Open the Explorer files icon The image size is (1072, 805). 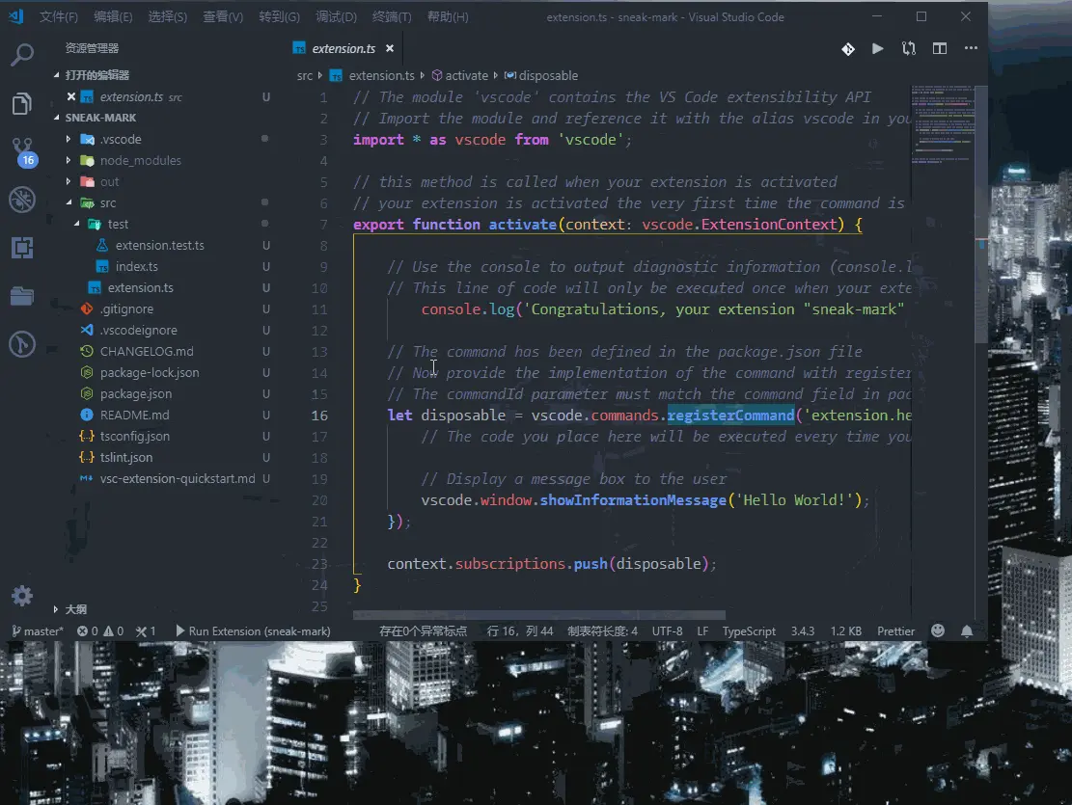tap(22, 103)
